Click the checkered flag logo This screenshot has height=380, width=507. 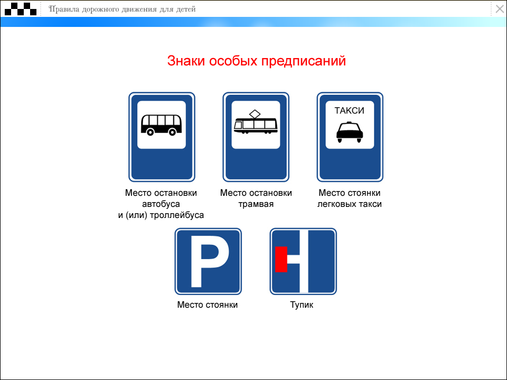[x=21, y=9]
